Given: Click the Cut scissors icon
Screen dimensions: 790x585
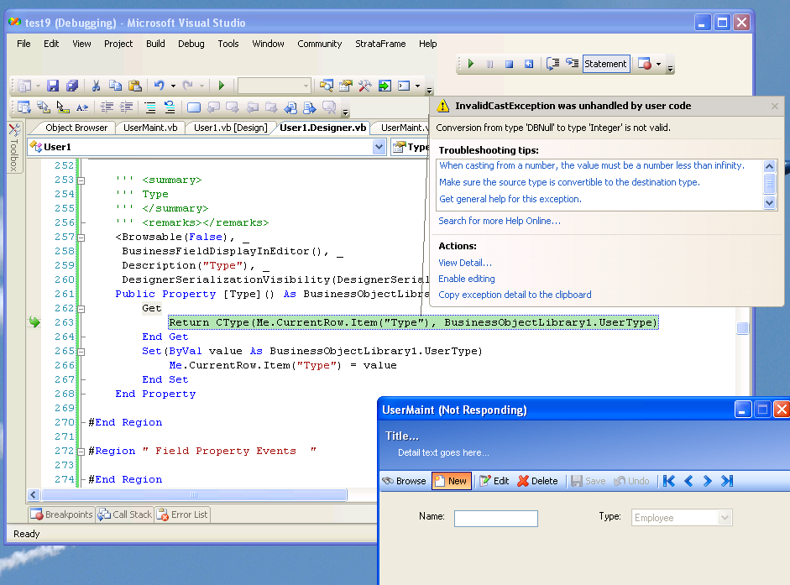Looking at the screenshot, I should coord(96,86).
